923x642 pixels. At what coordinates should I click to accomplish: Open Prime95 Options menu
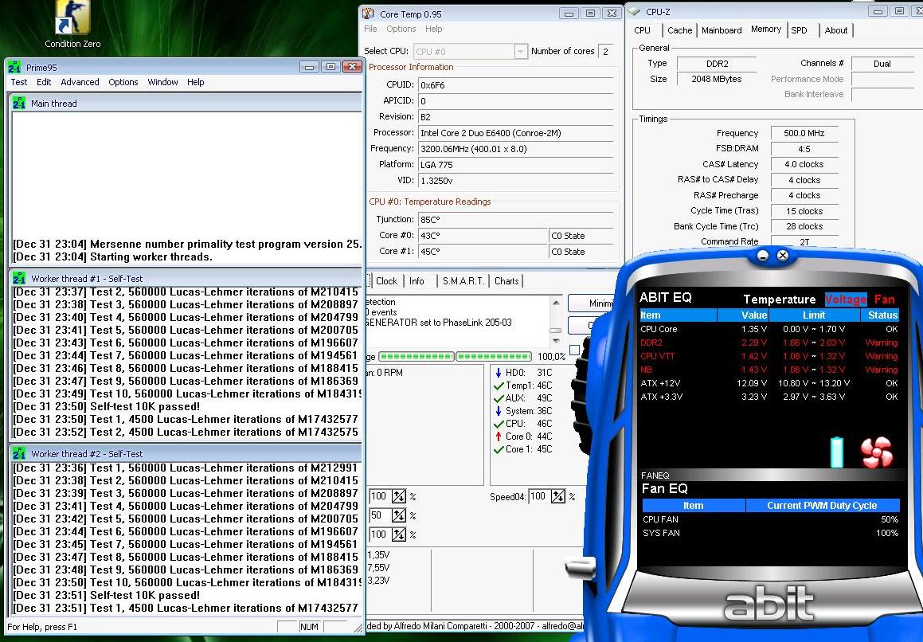tap(123, 82)
